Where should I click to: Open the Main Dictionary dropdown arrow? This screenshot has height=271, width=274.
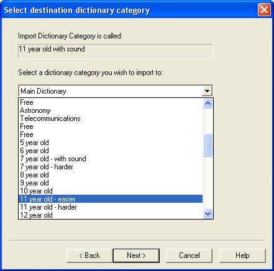[x=207, y=91]
